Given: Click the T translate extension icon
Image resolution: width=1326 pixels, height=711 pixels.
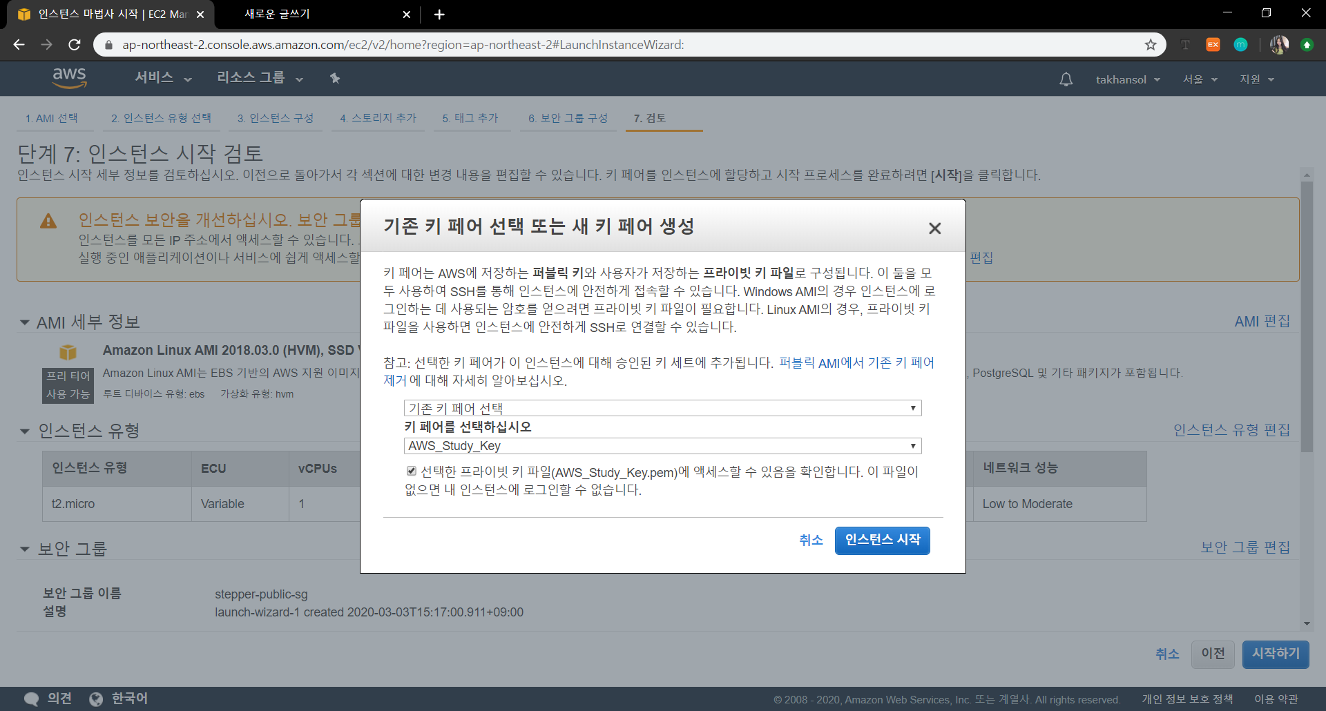Looking at the screenshot, I should [1185, 45].
